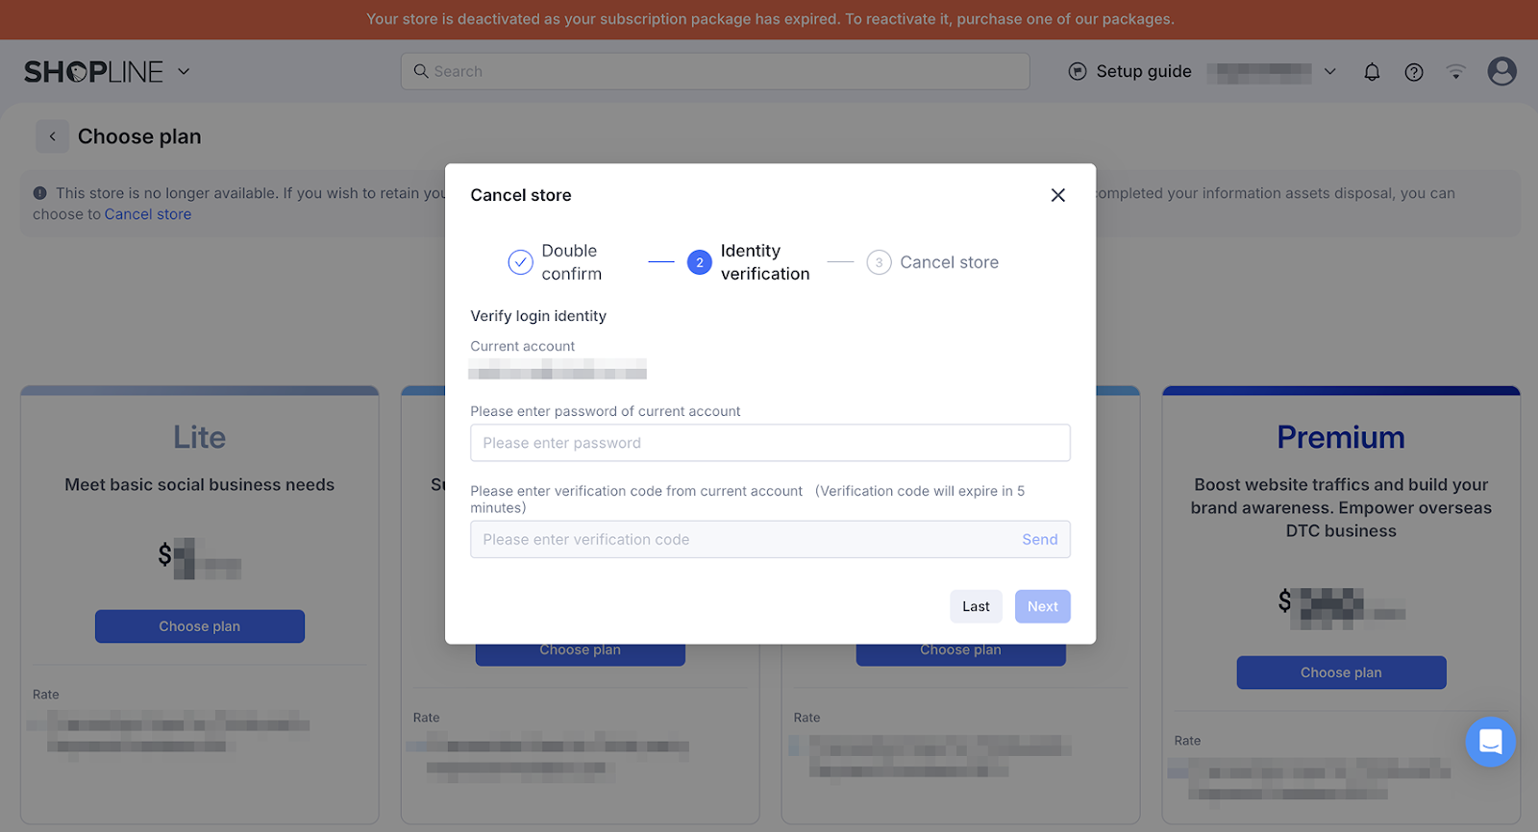Click the Send verification code link

pyautogui.click(x=1039, y=540)
